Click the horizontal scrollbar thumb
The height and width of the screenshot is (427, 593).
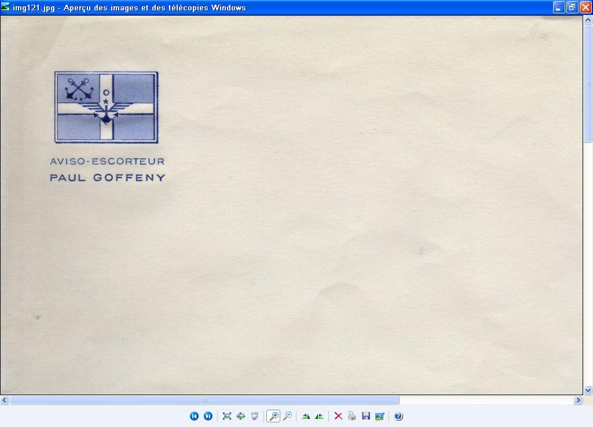pyautogui.click(x=204, y=400)
